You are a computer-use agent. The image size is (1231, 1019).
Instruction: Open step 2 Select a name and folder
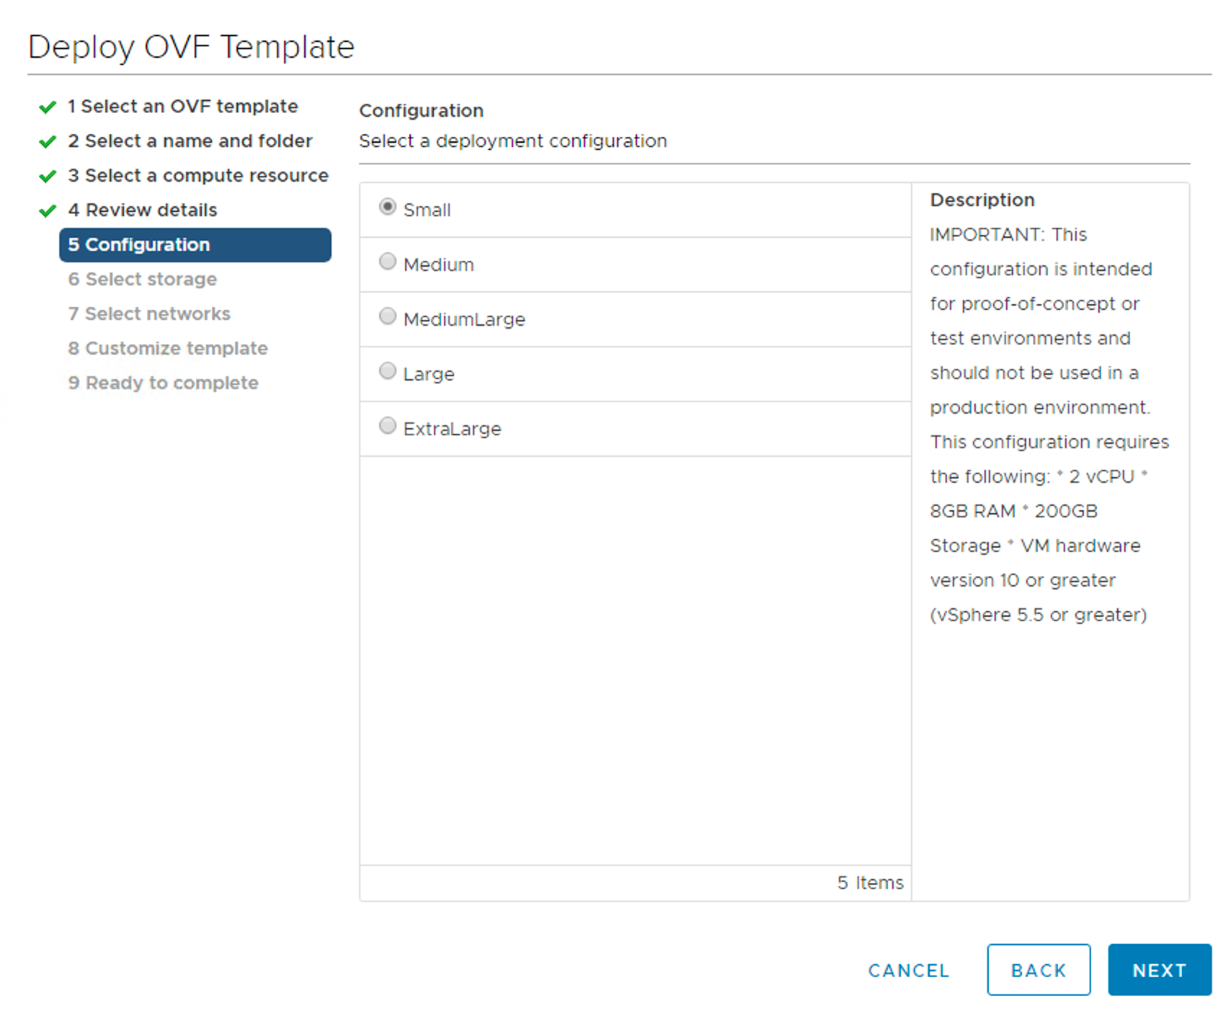pos(190,141)
